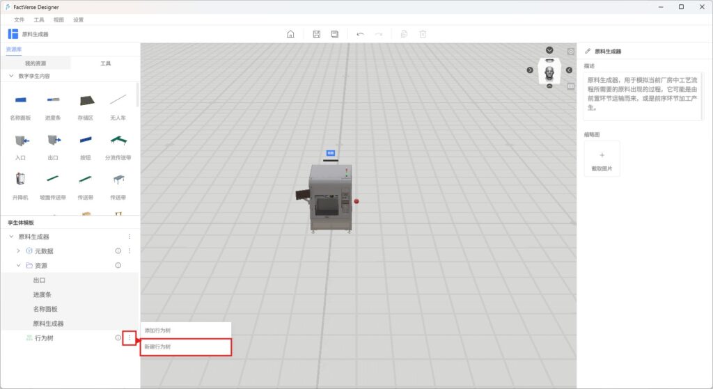Collapse the 资源 folder node
This screenshot has width=713, height=389.
click(x=18, y=266)
